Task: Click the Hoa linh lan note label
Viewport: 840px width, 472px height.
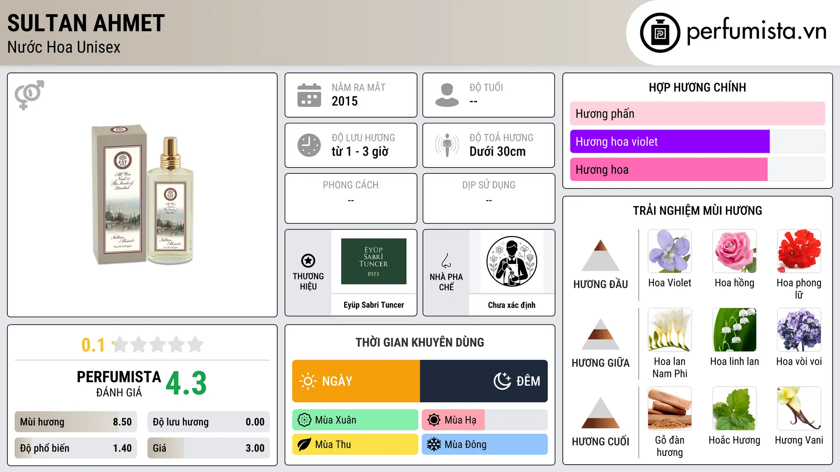Action: click(735, 361)
